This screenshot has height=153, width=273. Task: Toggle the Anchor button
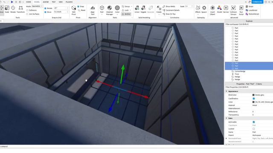tap(126, 14)
